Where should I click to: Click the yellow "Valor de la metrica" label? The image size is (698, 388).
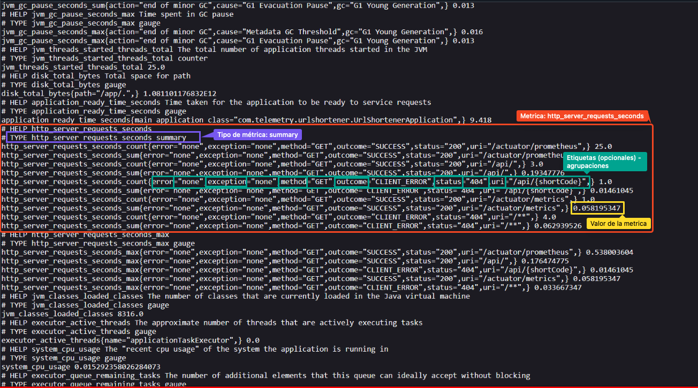point(619,223)
